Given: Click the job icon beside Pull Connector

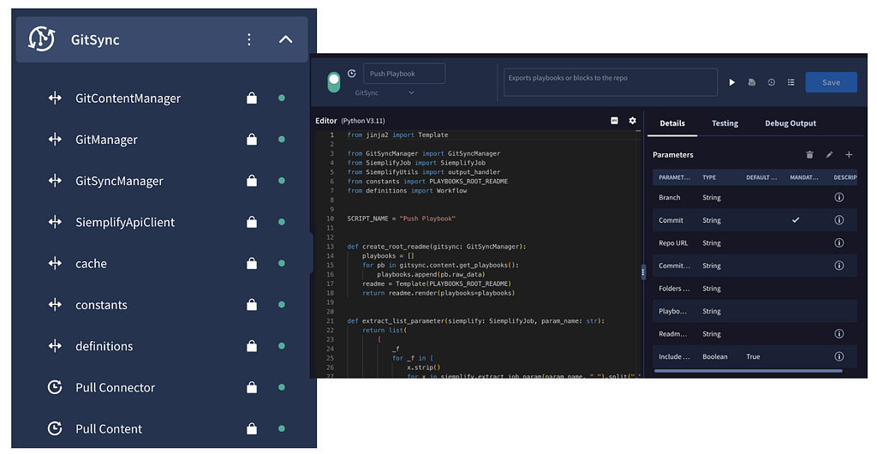Looking at the screenshot, I should coord(55,387).
